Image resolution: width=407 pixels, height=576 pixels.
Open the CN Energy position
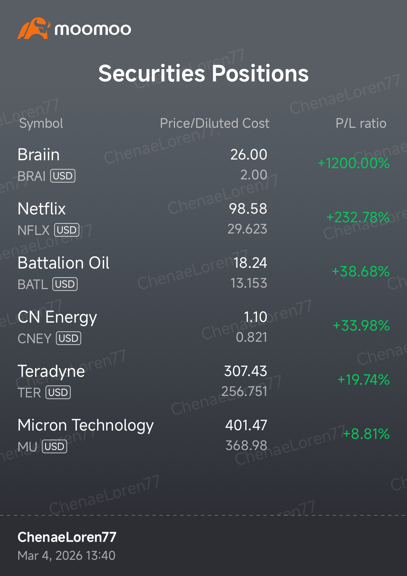[203, 327]
